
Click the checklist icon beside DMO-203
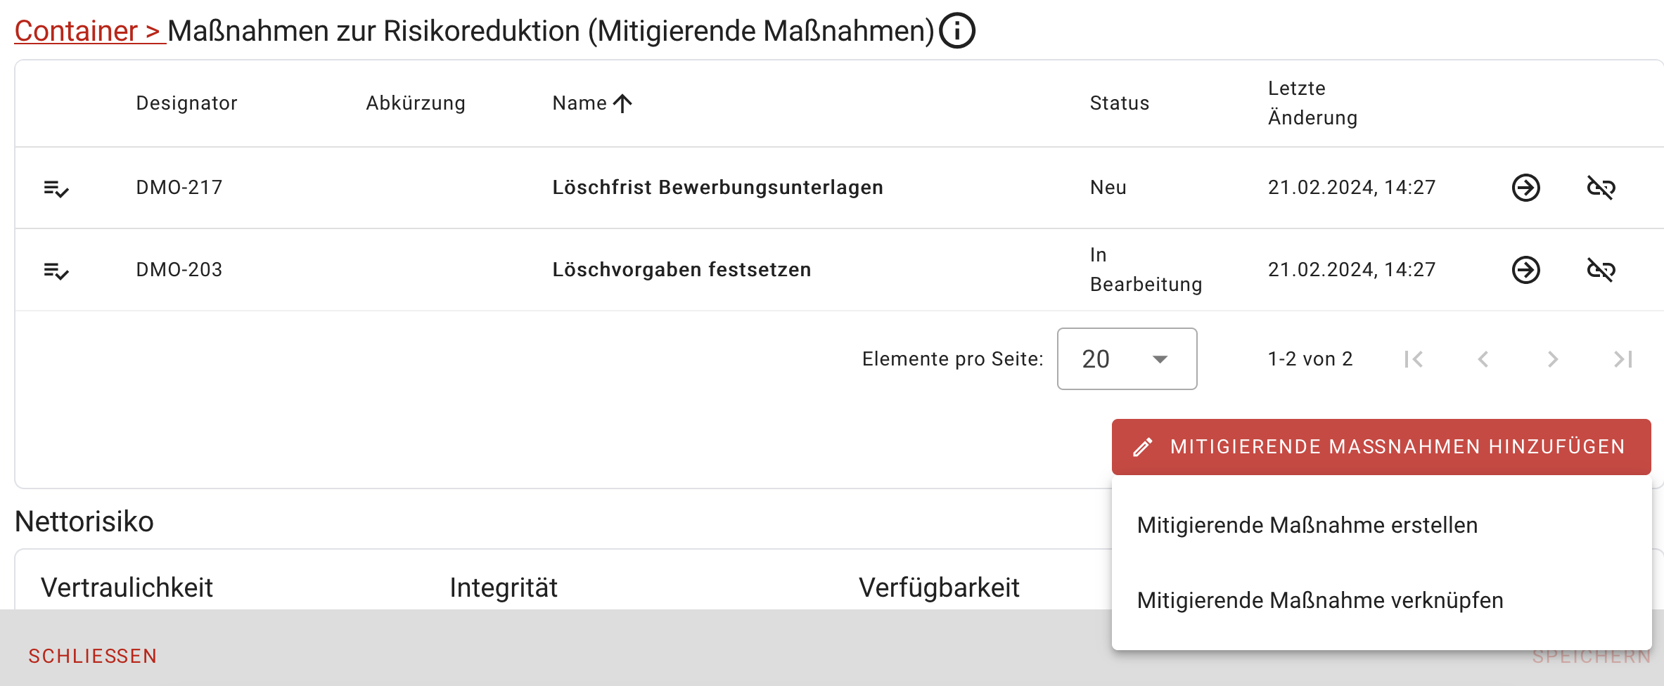click(x=56, y=270)
